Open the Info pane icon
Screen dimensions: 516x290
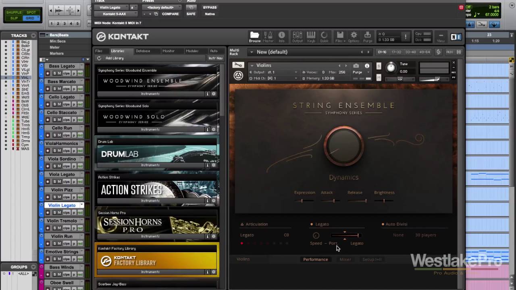point(281,37)
